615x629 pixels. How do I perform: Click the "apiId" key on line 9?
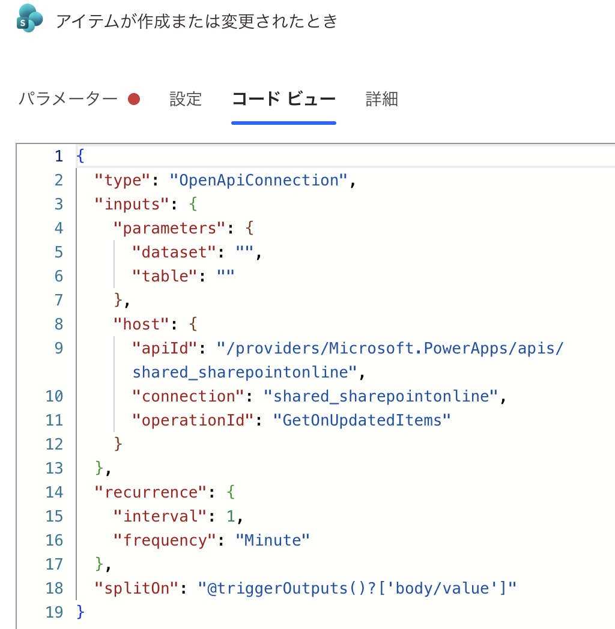click(165, 348)
